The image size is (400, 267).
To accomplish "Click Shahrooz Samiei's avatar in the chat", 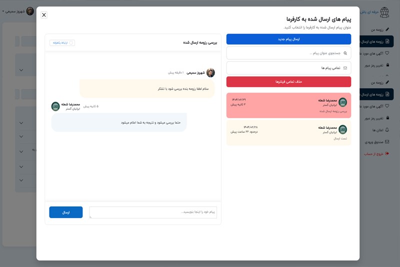I will click(210, 72).
